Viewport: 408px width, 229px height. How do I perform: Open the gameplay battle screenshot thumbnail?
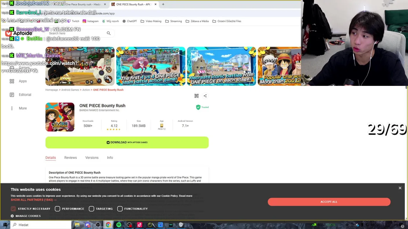point(80,66)
